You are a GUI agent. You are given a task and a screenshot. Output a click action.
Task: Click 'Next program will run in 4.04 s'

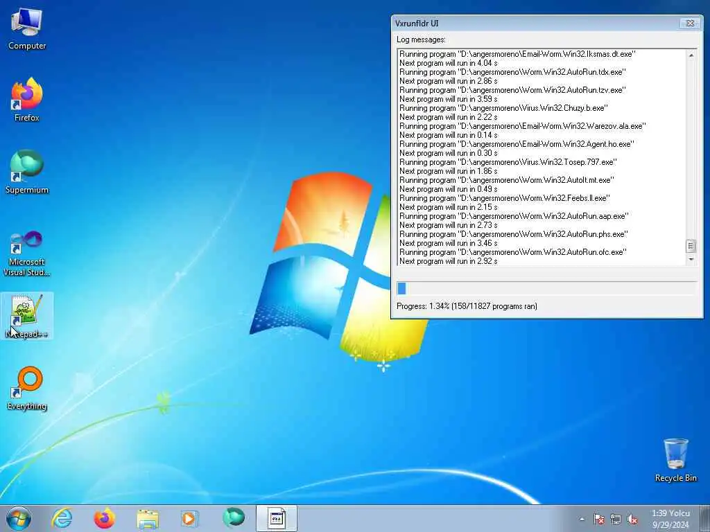click(449, 63)
